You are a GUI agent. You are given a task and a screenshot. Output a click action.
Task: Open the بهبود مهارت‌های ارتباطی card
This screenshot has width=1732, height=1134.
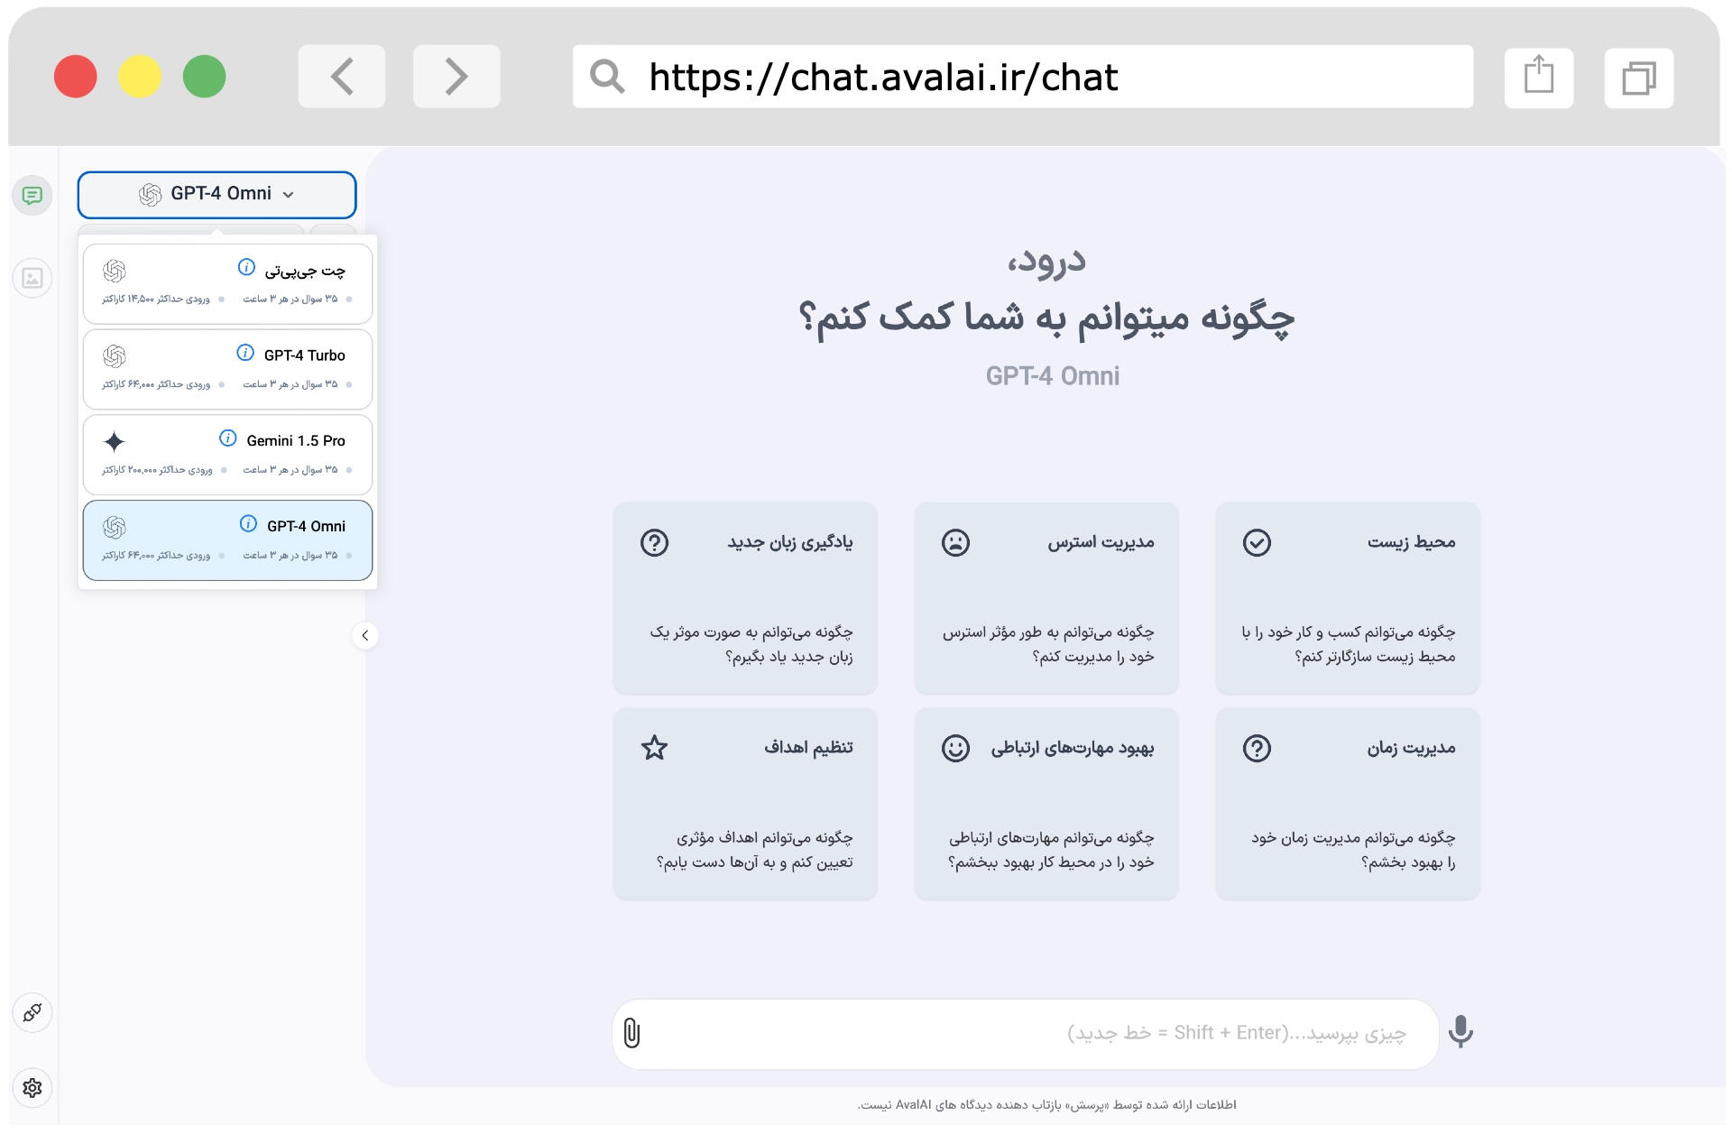pos(1046,805)
